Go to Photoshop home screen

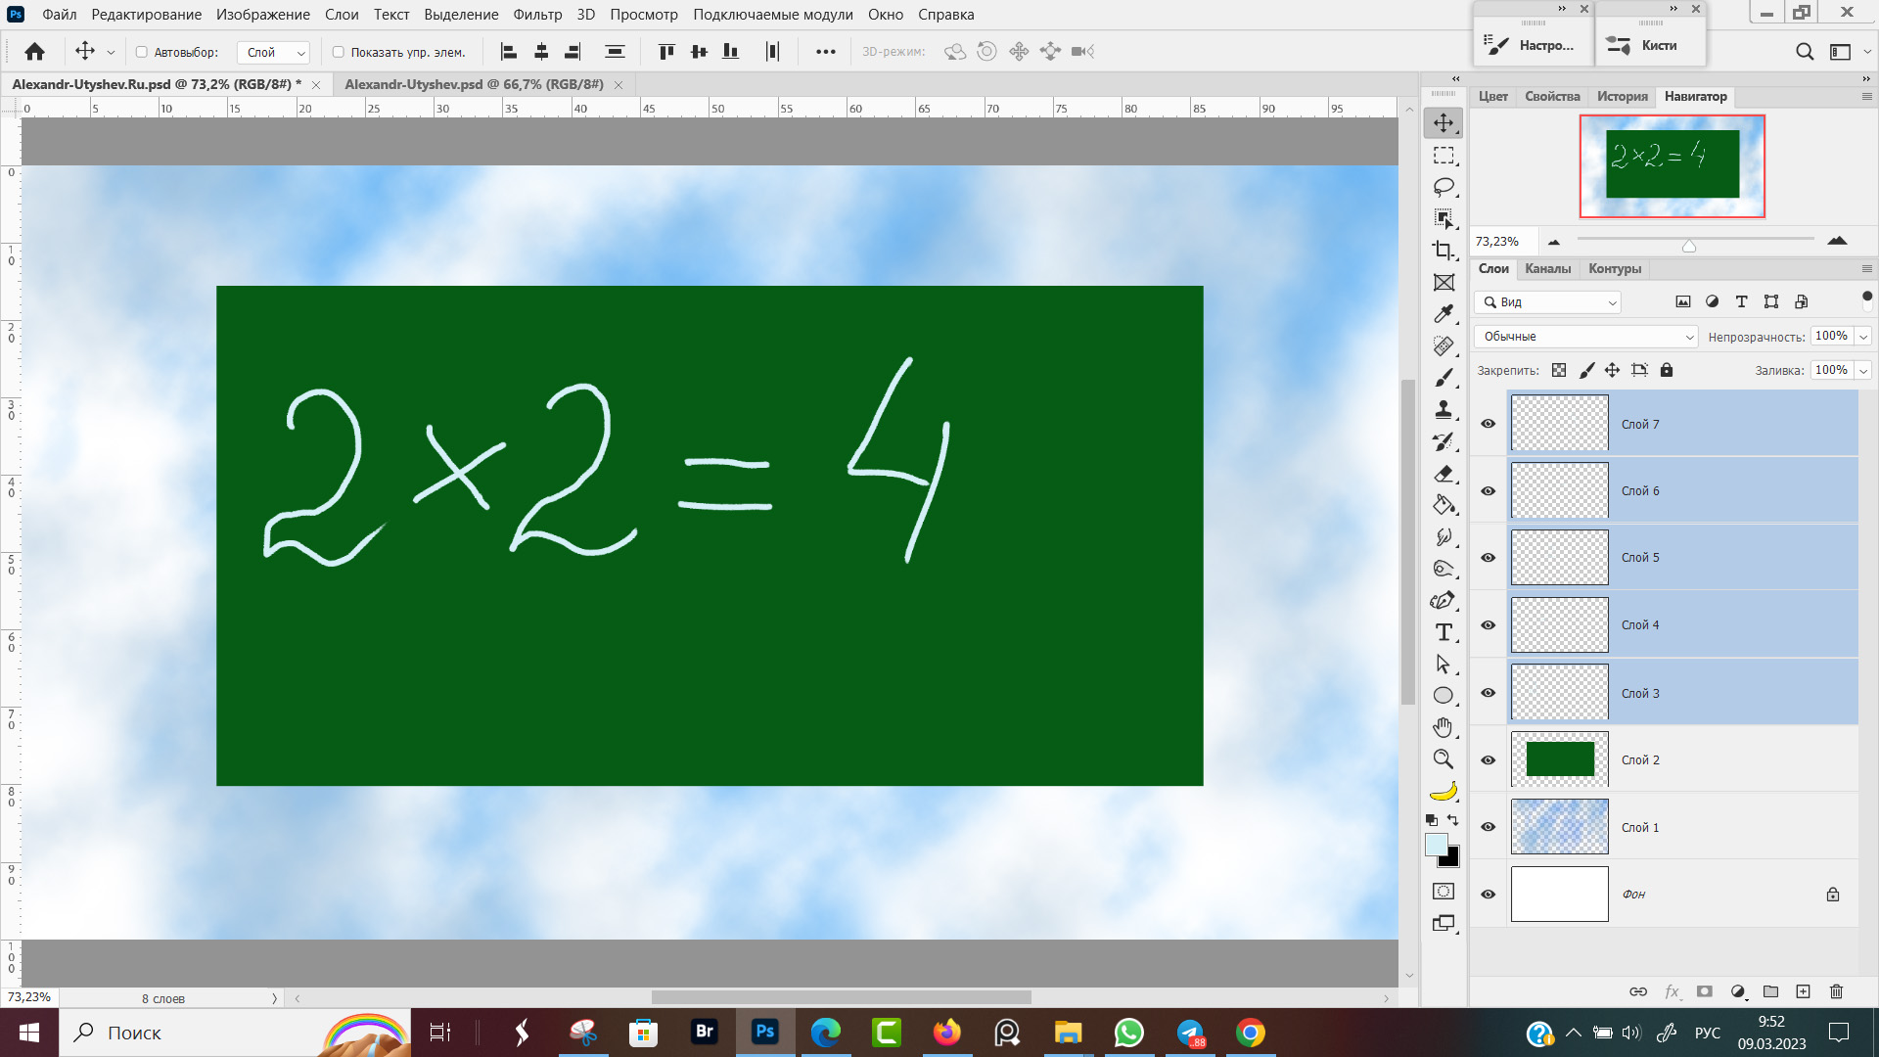coord(35,52)
